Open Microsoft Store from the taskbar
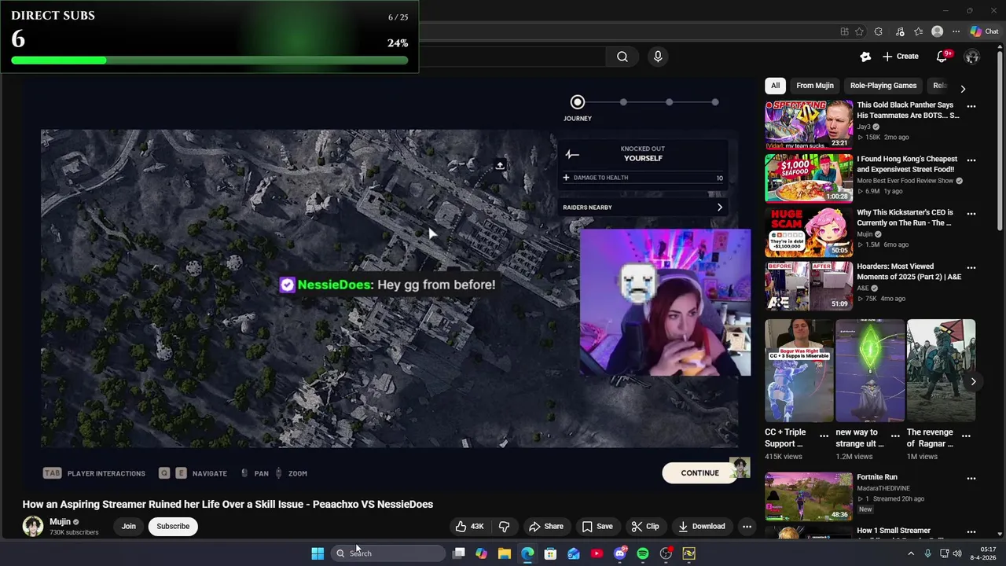This screenshot has width=1006, height=566. click(x=550, y=553)
